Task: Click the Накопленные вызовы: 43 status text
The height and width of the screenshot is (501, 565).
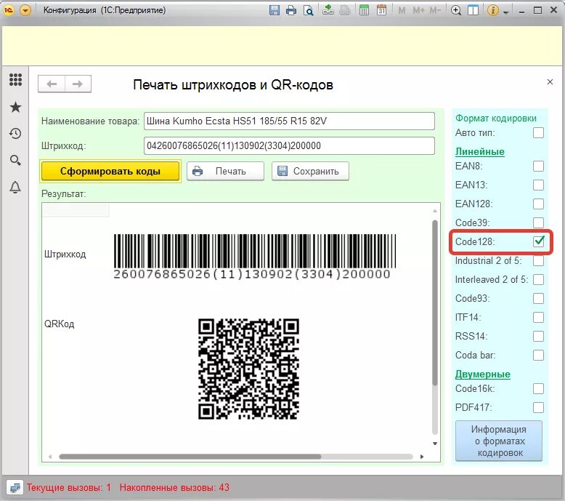Action: (174, 488)
